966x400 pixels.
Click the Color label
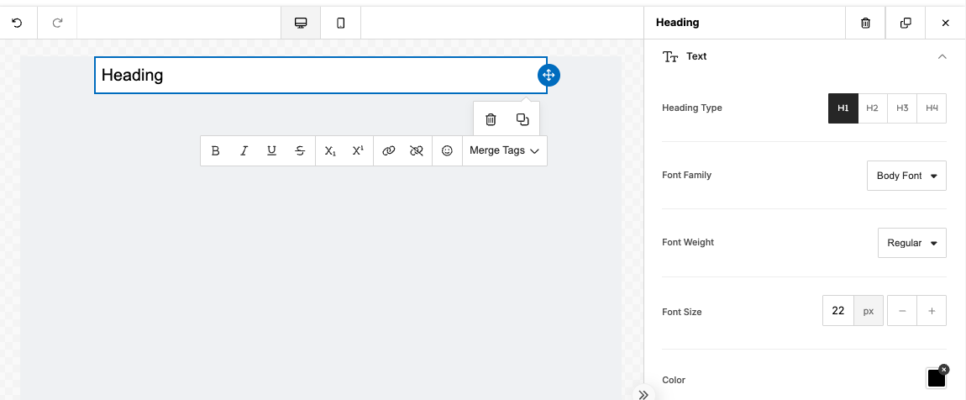674,380
